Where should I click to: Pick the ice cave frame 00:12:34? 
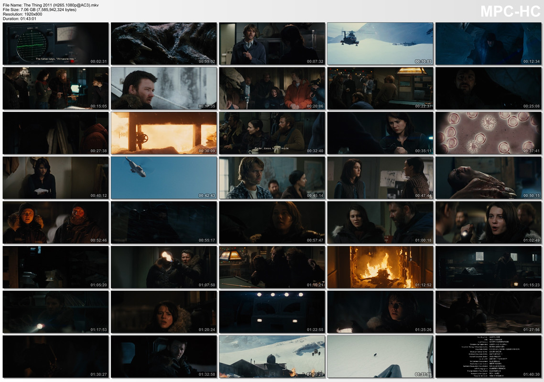pos(489,43)
